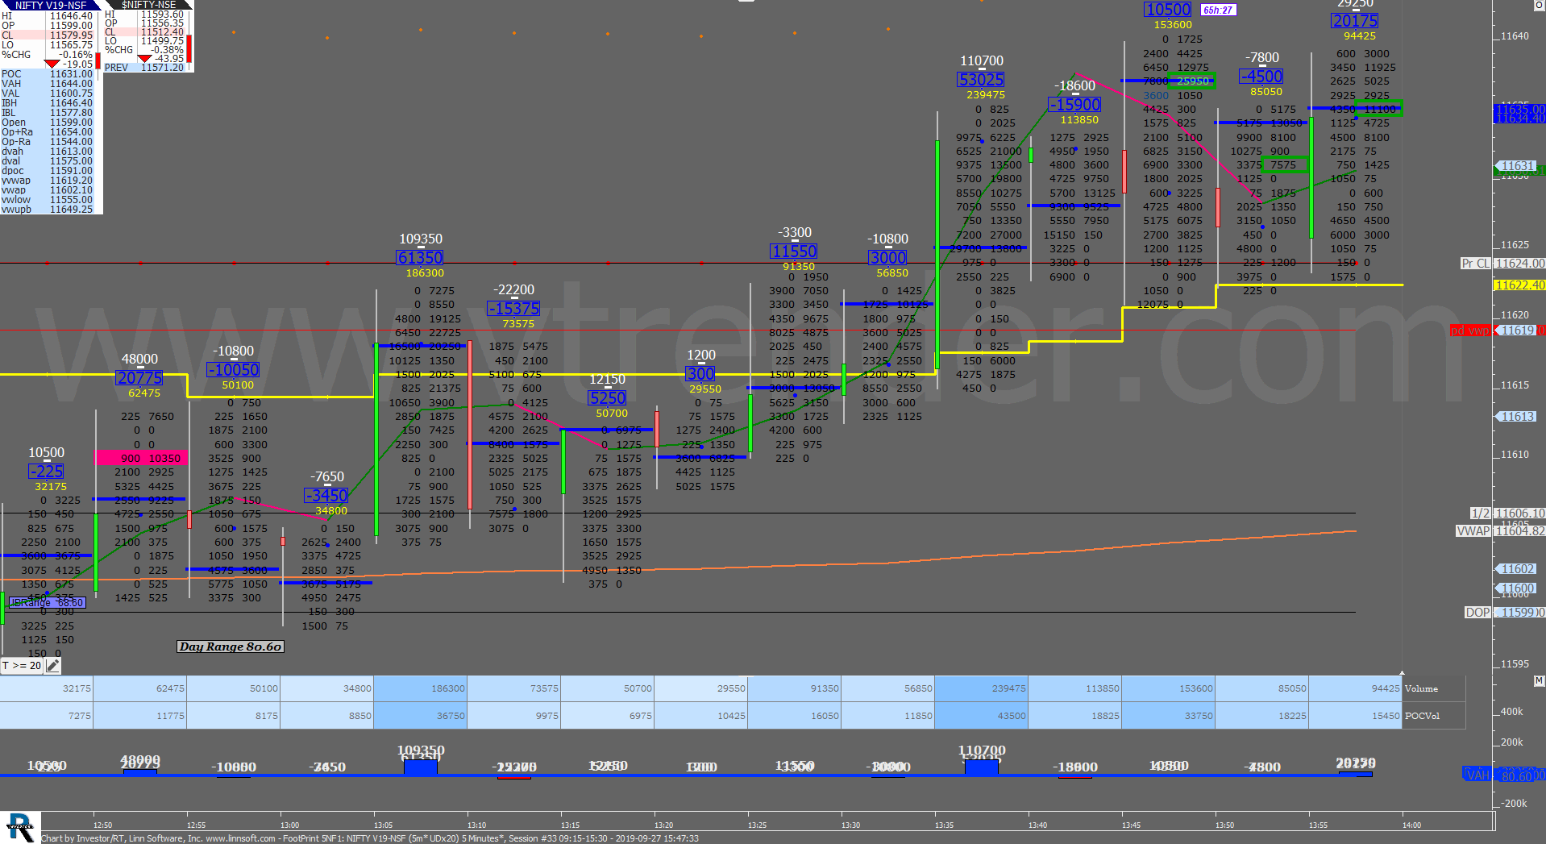
Task: Click the POCVol row label
Action: click(x=1422, y=716)
